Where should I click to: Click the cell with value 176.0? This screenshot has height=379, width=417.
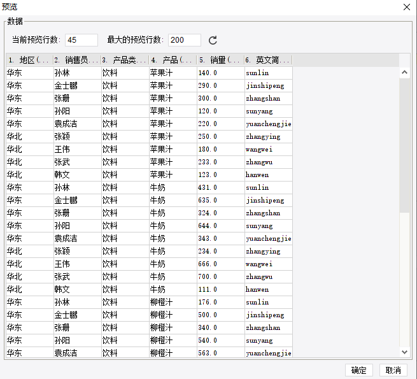coord(221,303)
